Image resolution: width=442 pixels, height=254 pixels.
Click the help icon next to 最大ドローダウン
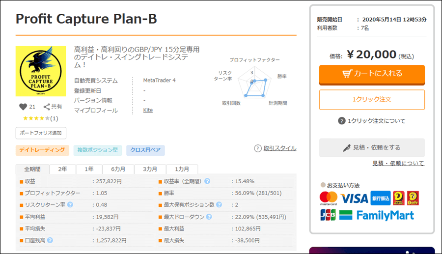[209, 217]
